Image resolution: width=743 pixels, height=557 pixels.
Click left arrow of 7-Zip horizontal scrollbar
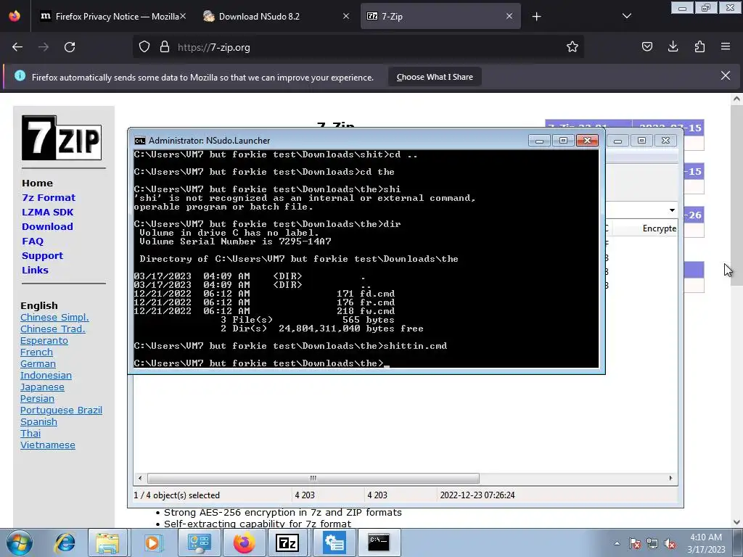[x=140, y=478]
